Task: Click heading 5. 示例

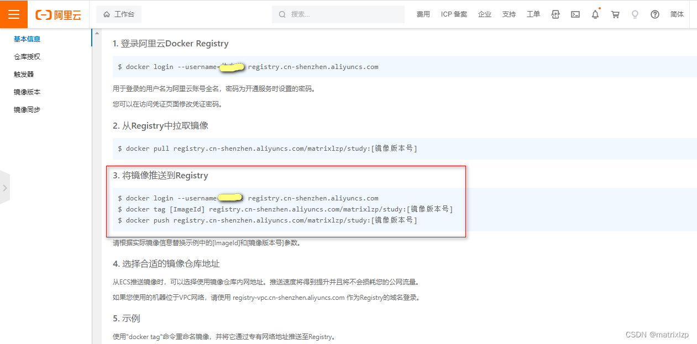Action: click(127, 319)
